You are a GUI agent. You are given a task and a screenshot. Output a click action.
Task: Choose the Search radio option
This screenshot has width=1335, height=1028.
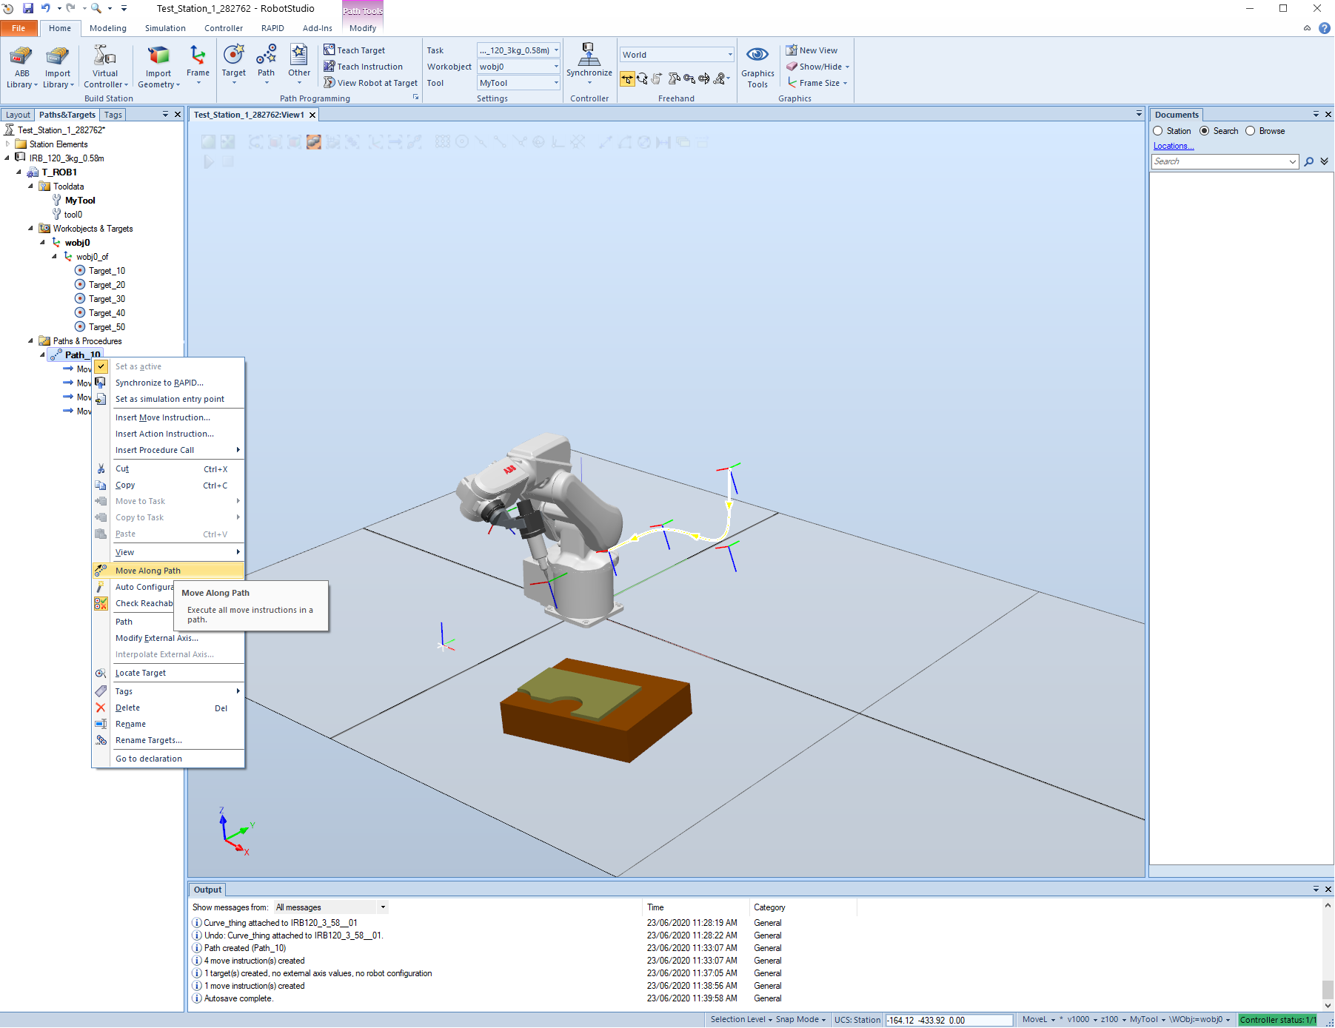1205,131
